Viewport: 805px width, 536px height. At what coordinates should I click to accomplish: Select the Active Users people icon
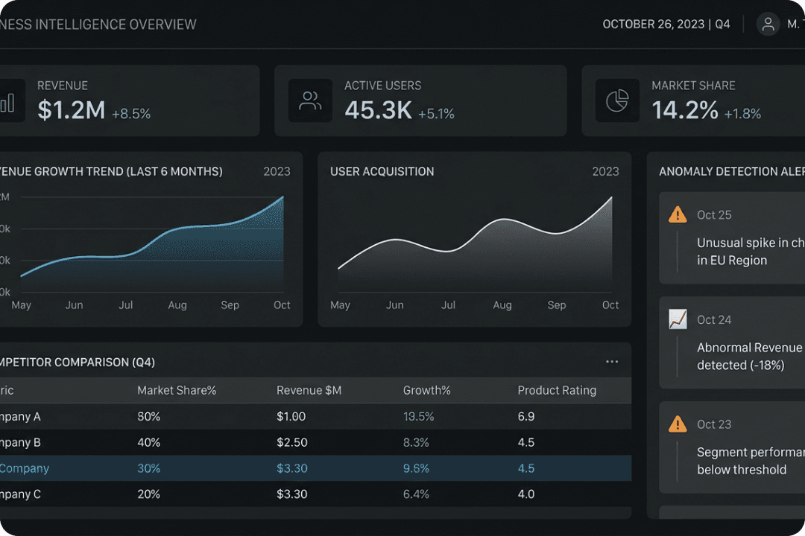tap(310, 100)
